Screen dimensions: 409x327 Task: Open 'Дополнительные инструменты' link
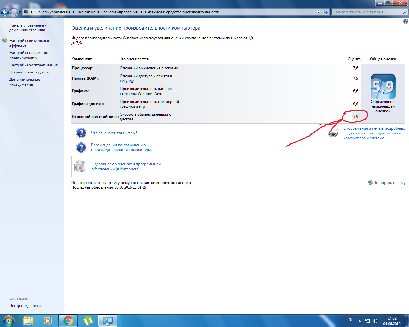(x=25, y=82)
